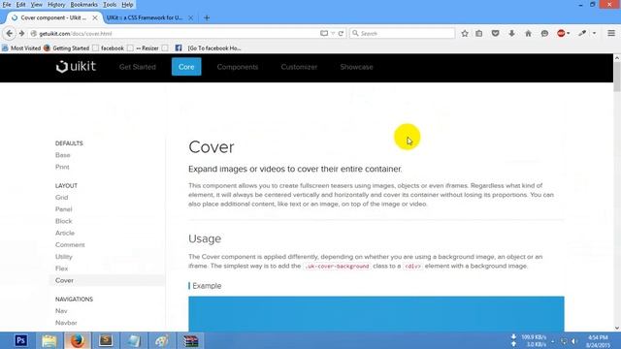The height and width of the screenshot is (349, 621).
Task: Open the bookmarks list clipboard icon
Action: click(x=479, y=34)
